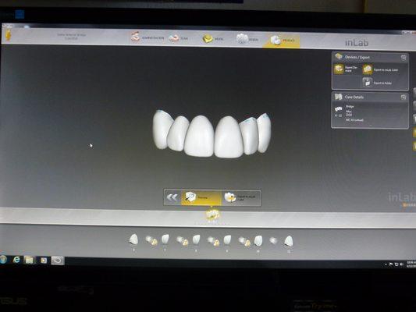416x312 pixels.
Task: Switch to the MODEL phase tab
Action: pos(213,39)
